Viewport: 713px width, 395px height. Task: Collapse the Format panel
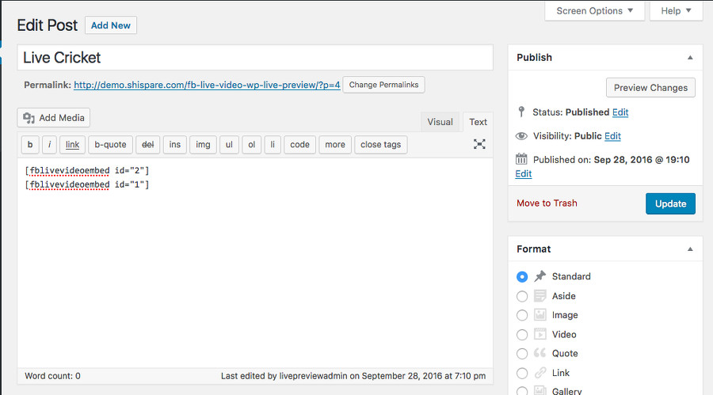pos(690,249)
